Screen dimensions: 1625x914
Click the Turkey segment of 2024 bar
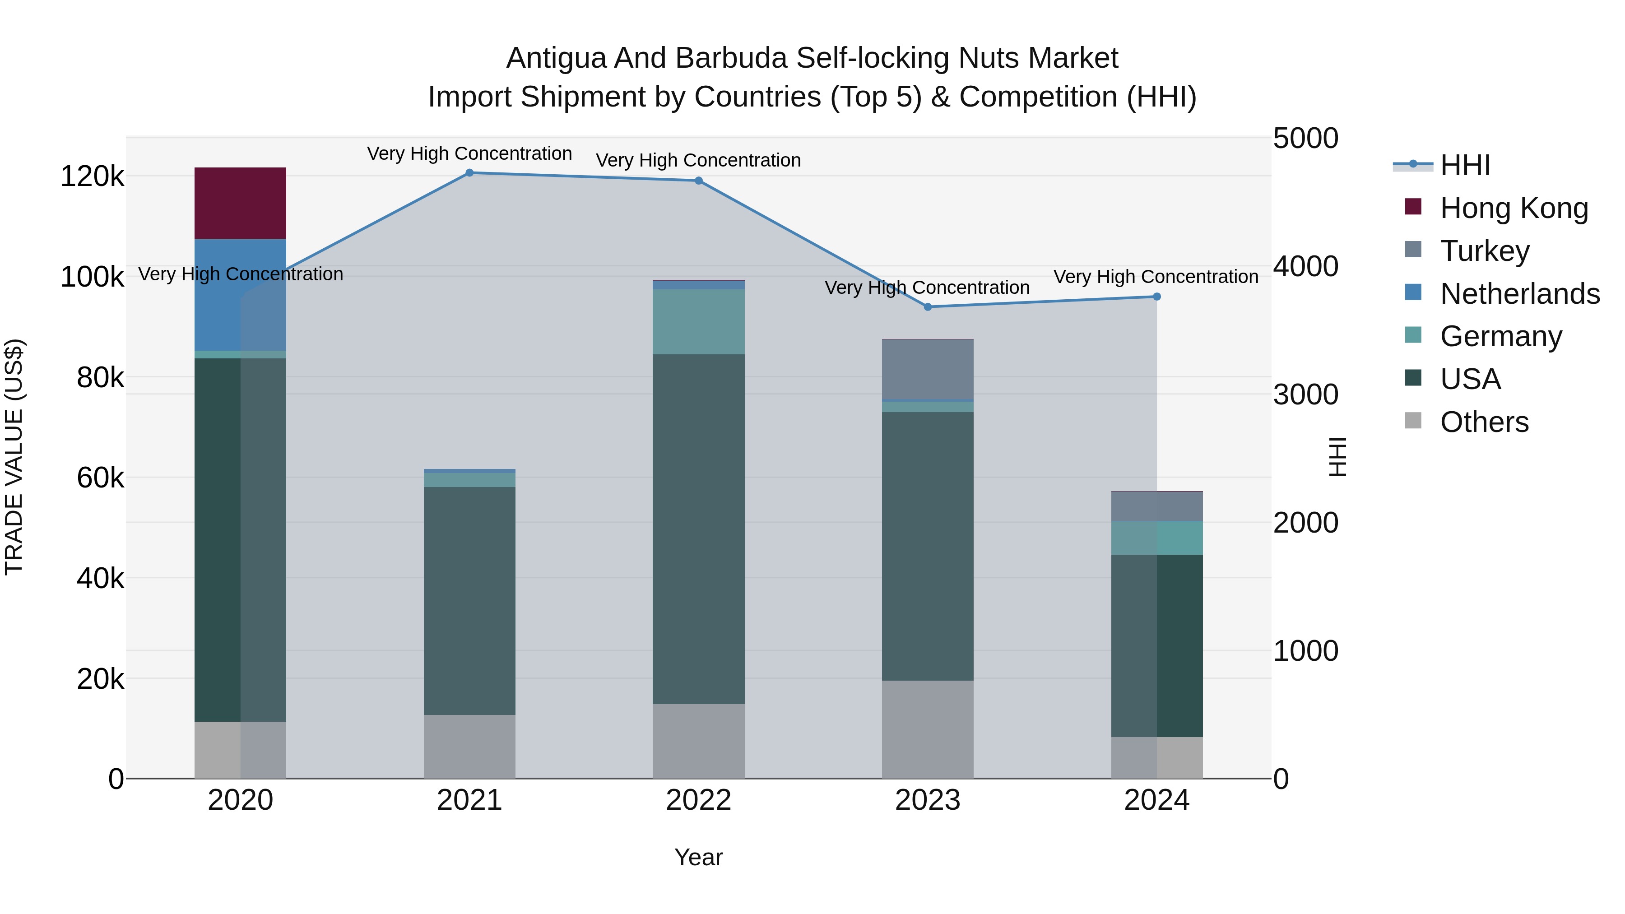click(x=1157, y=506)
